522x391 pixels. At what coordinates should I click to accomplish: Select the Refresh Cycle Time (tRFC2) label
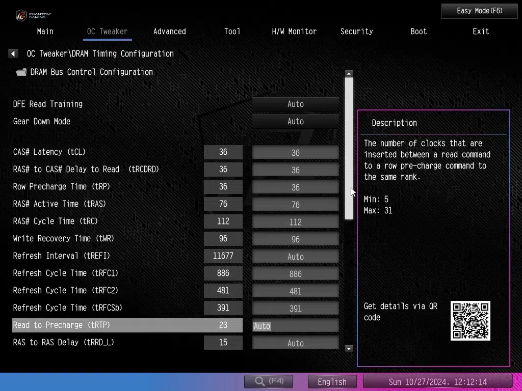[66, 290]
